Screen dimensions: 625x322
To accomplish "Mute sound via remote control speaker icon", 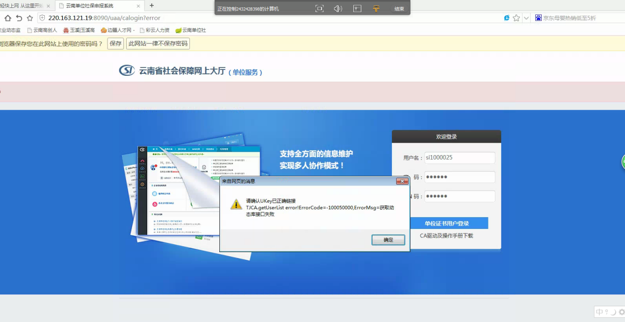I will point(338,9).
